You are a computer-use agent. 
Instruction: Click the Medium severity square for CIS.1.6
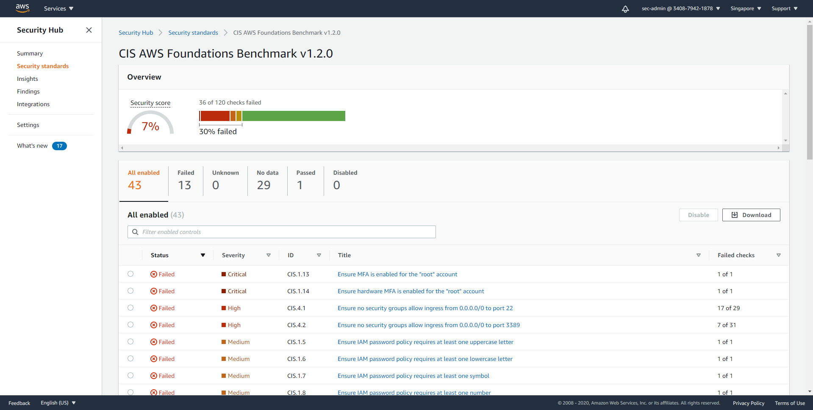coord(224,359)
